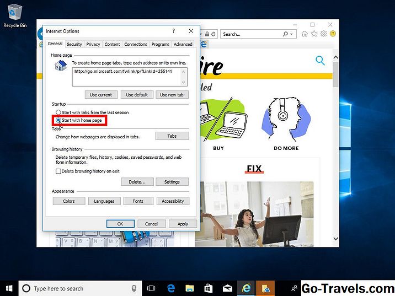This screenshot has width=395, height=296.
Task: Click the home page box up arrow
Action: 183,72
